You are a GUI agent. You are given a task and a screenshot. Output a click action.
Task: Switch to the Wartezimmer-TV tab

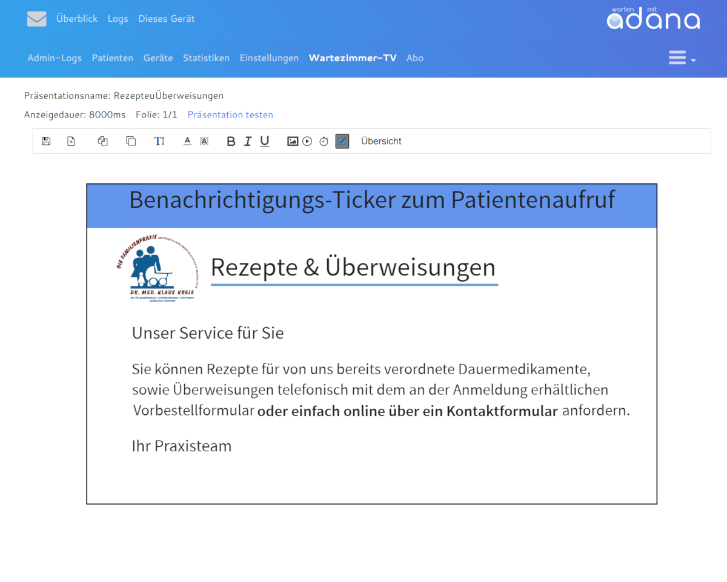pyautogui.click(x=353, y=58)
